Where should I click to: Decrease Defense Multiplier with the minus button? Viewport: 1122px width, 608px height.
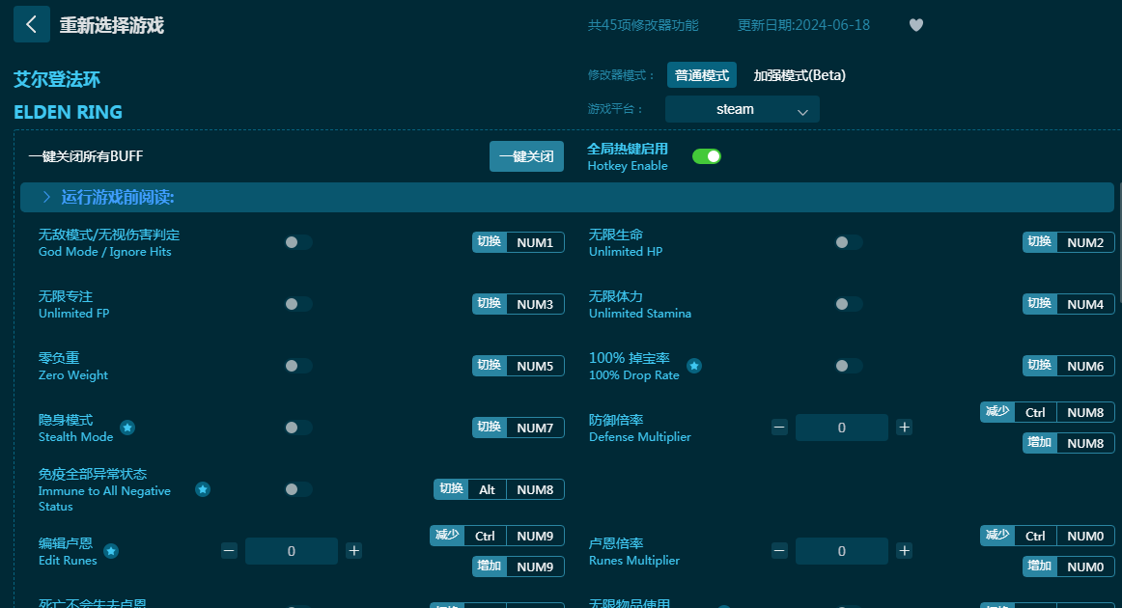(779, 428)
